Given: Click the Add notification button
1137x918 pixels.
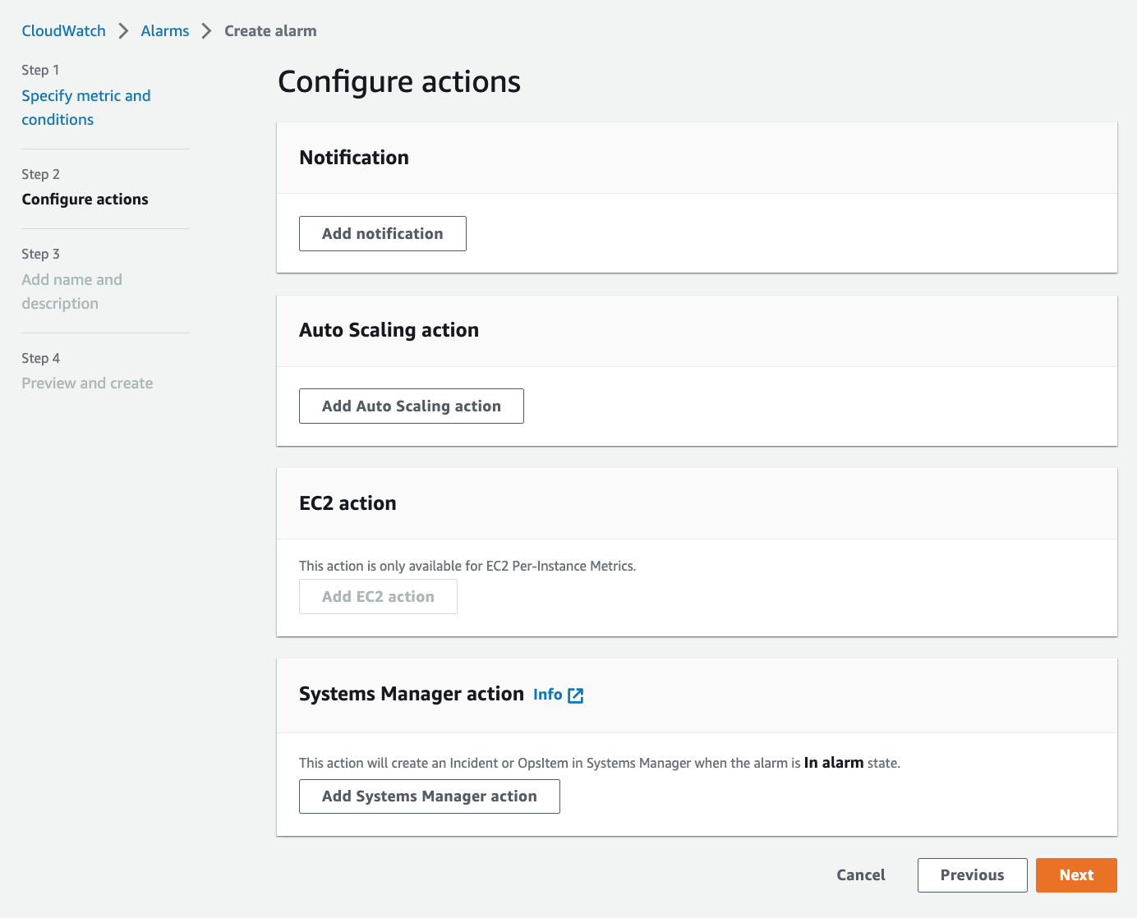Looking at the screenshot, I should (383, 234).
